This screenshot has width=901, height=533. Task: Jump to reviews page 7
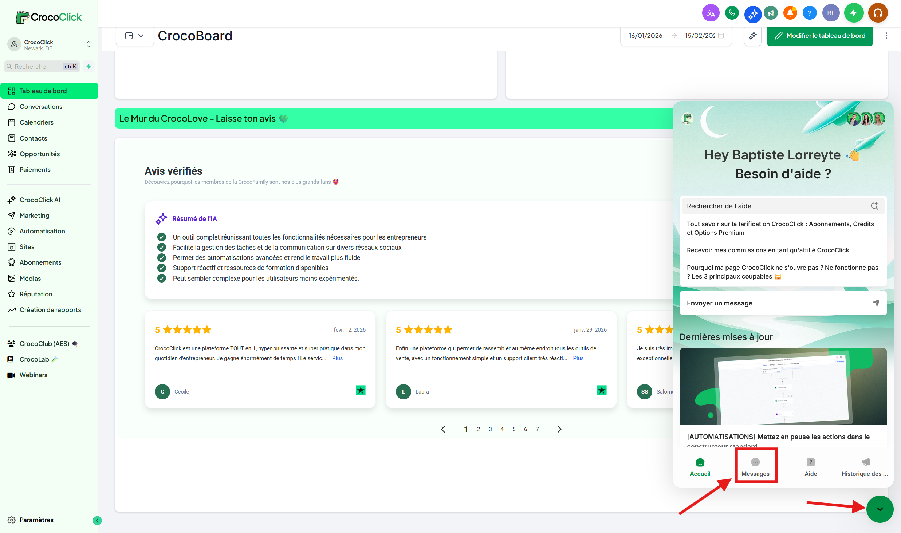[x=537, y=429]
